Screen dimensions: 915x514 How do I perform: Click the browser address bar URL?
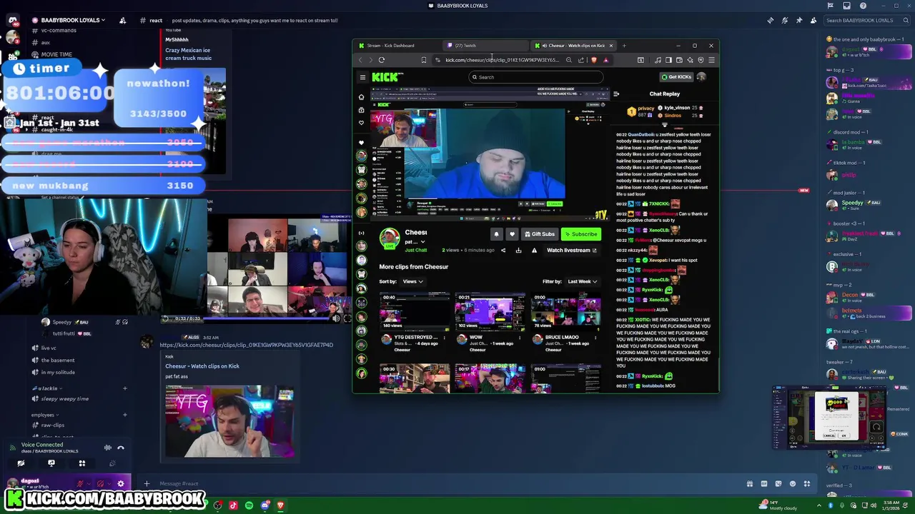[501, 60]
